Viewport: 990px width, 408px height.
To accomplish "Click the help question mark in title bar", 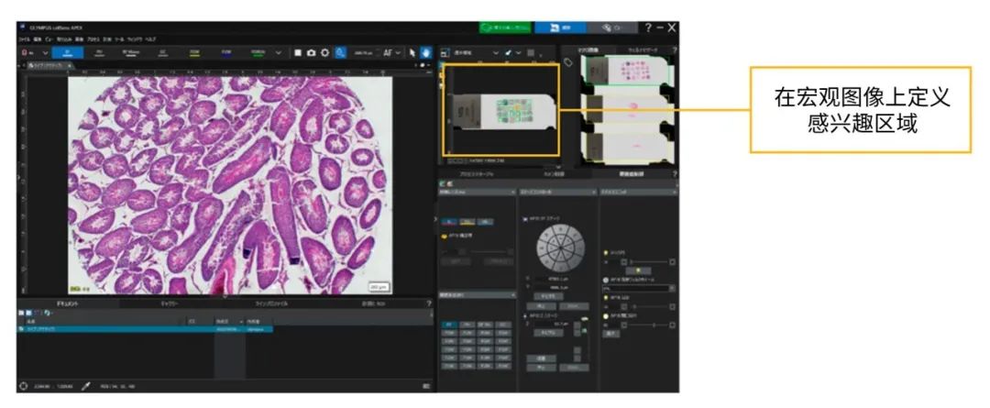I will click(x=648, y=28).
